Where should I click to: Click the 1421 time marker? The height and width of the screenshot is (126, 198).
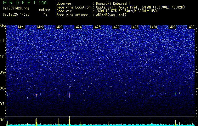pyautogui.click(x=21, y=27)
